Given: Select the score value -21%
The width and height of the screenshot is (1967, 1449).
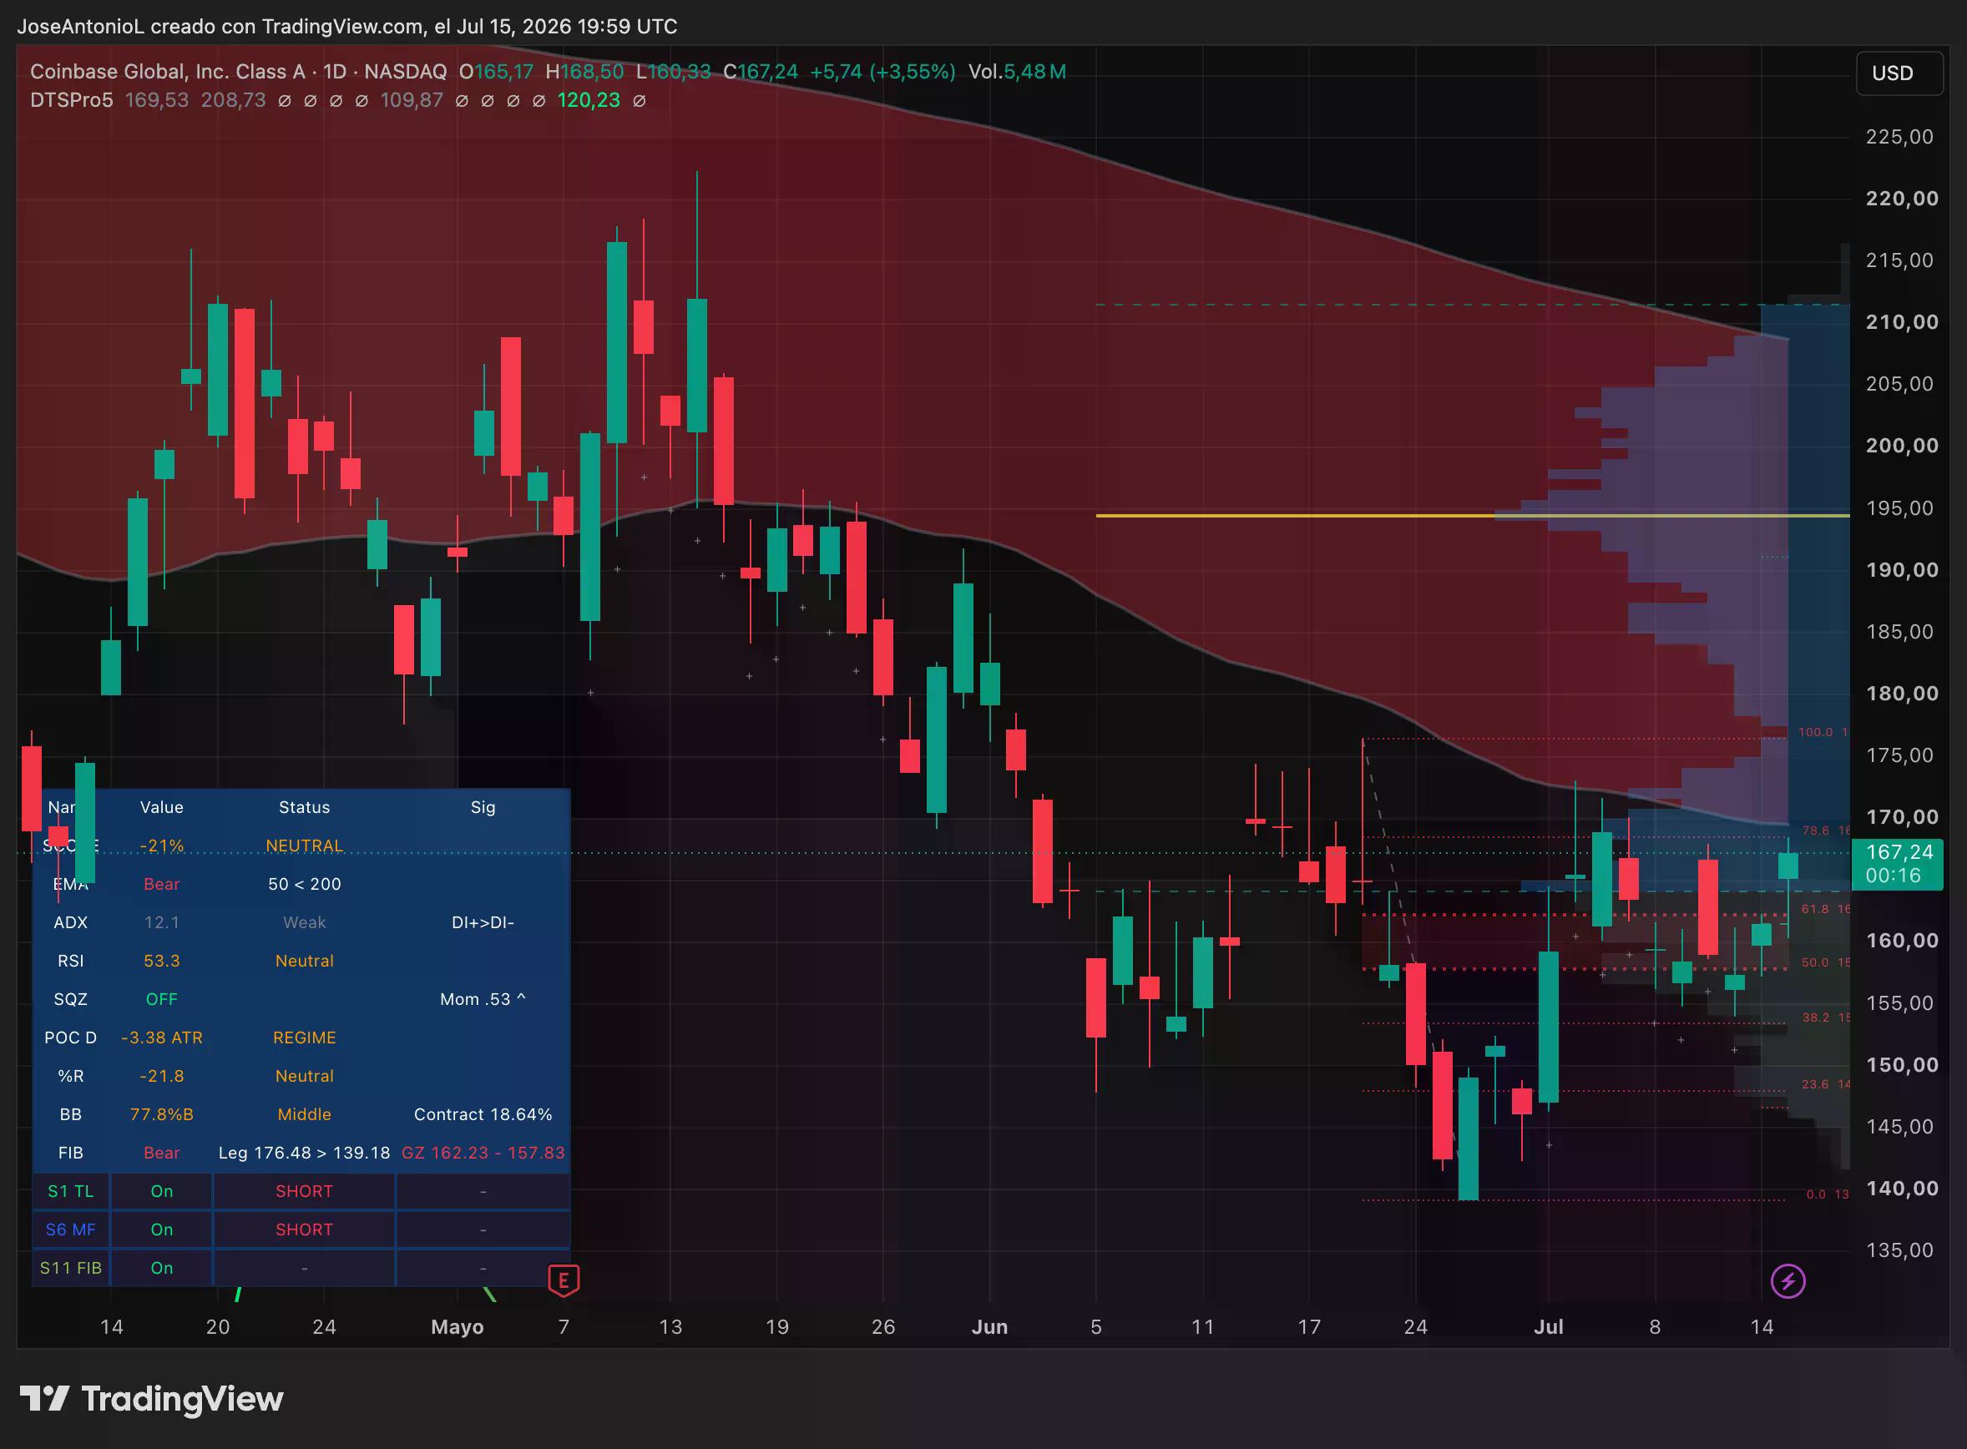Looking at the screenshot, I should pyautogui.click(x=161, y=846).
